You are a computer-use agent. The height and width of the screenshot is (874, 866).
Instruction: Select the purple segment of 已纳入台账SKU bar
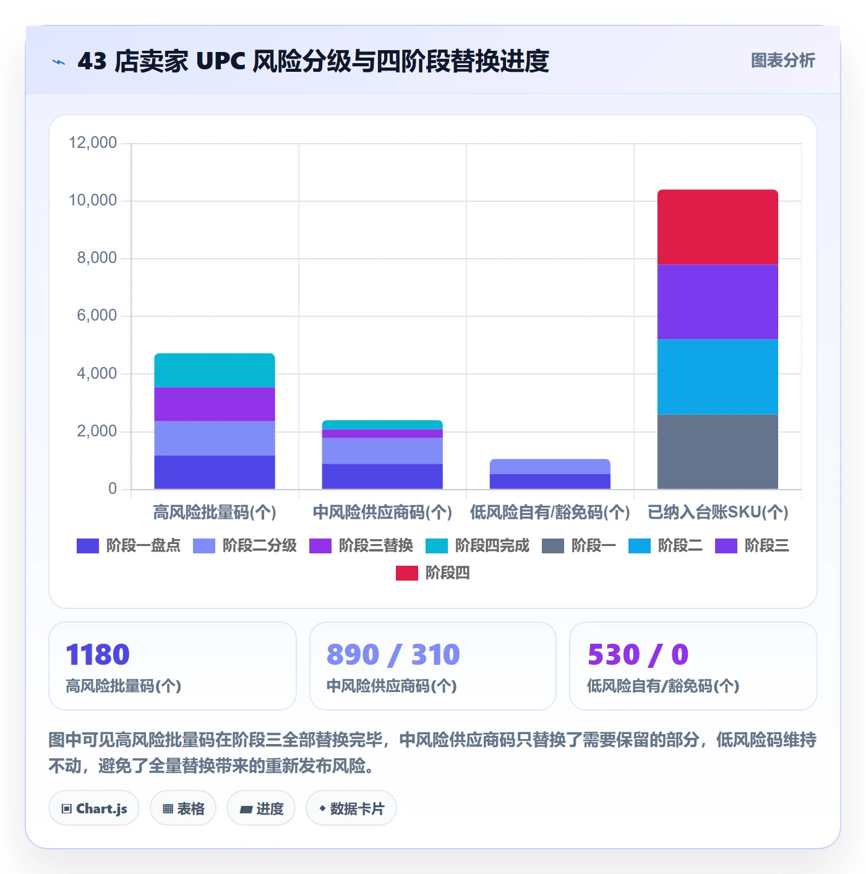pyautogui.click(x=718, y=302)
